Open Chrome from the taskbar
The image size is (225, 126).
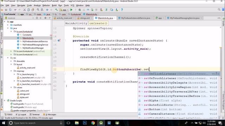(93, 123)
